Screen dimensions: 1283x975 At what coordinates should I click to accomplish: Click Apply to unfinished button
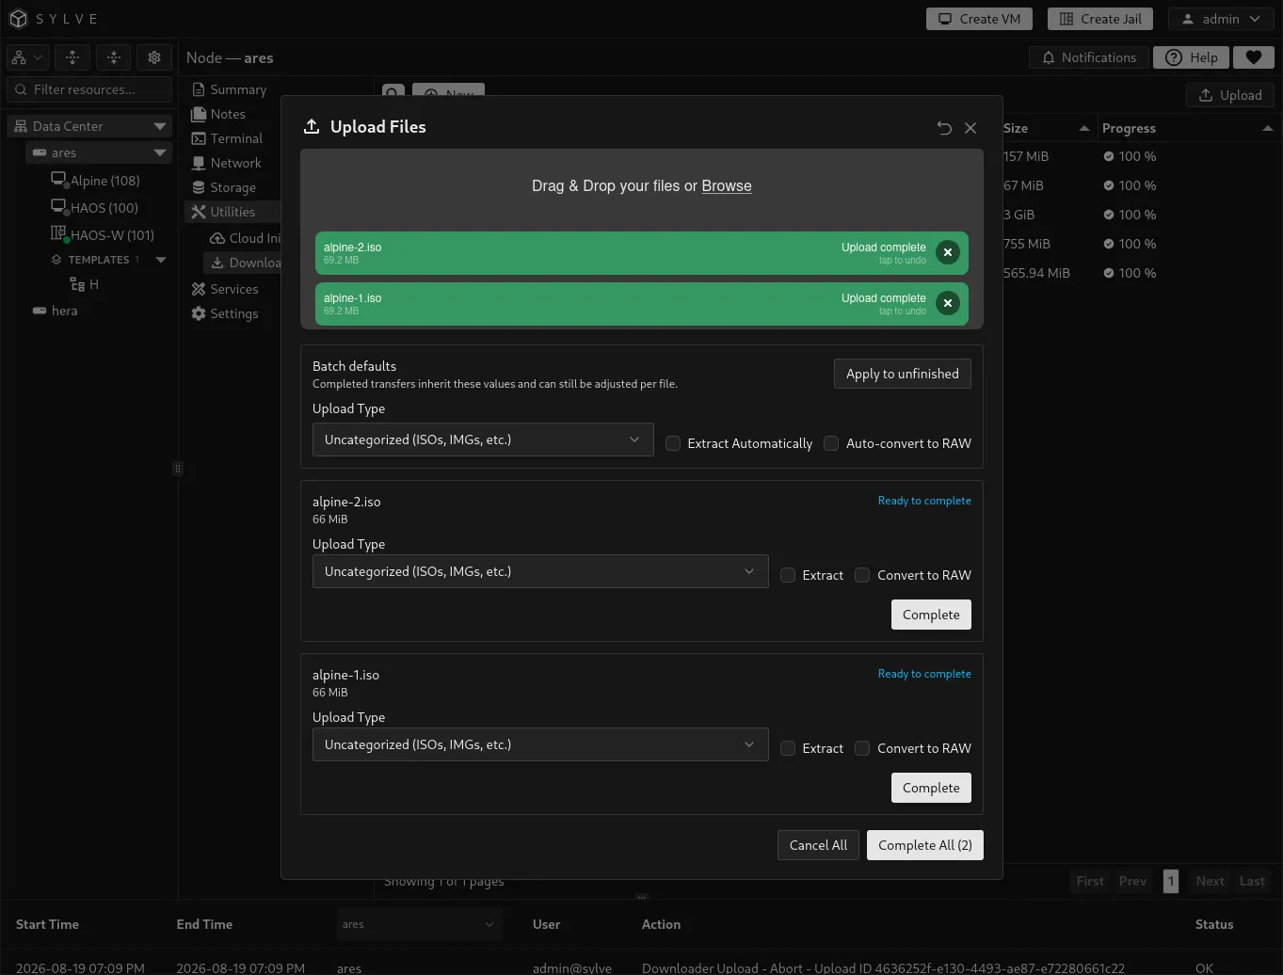click(x=902, y=374)
